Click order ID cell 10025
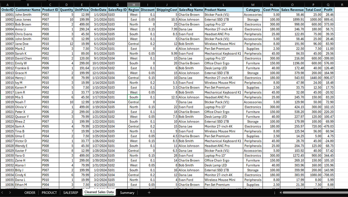The height and width of the screenshot is (197, 348). (8, 131)
